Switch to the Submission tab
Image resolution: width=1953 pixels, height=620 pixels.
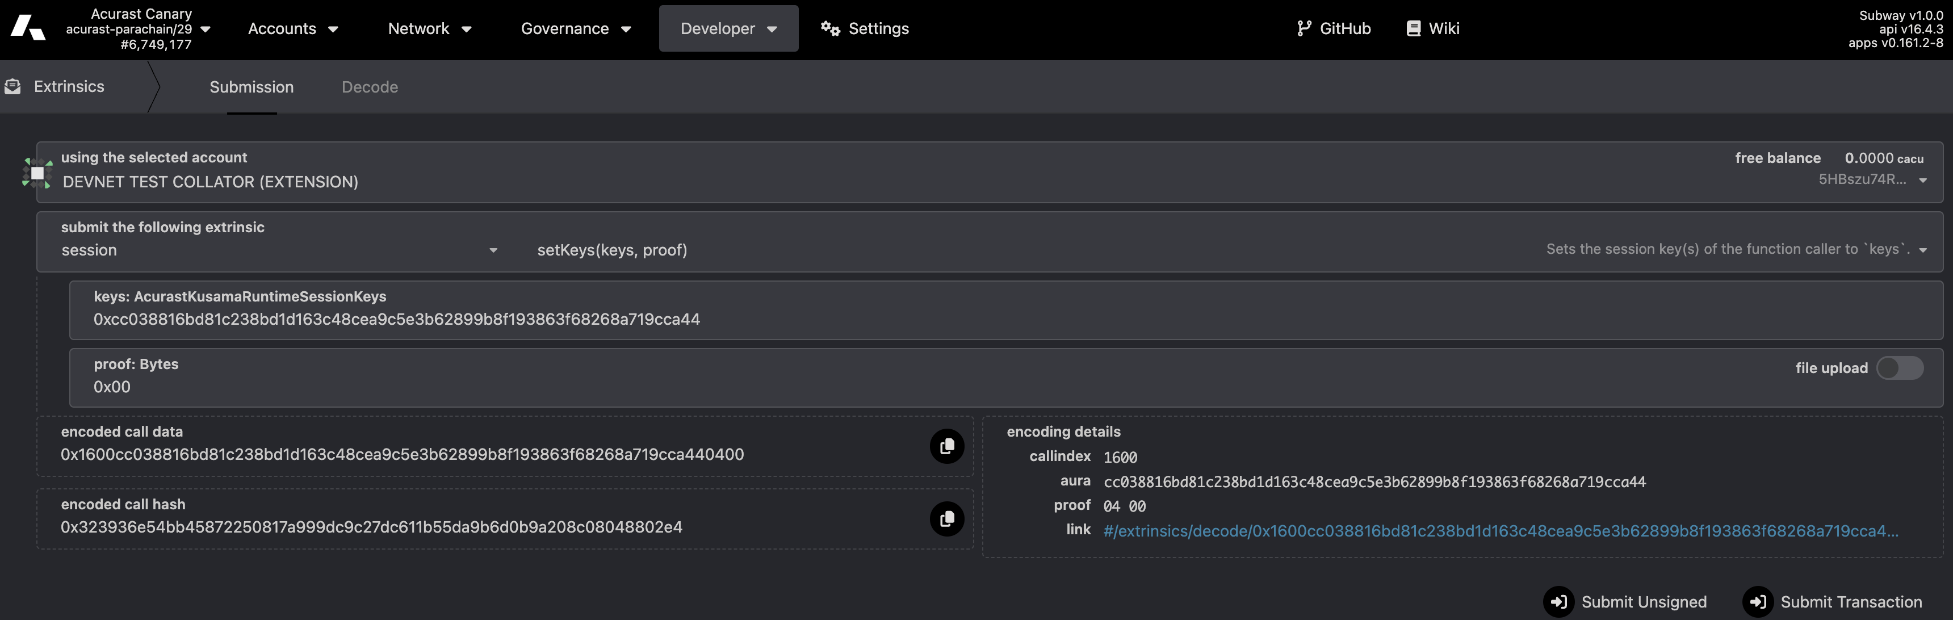tap(252, 87)
